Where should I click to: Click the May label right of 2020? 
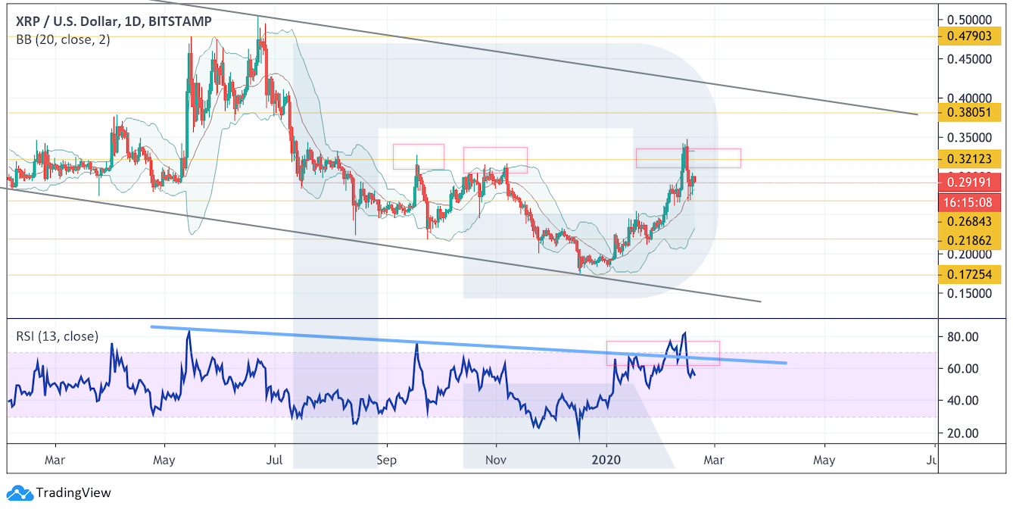click(824, 460)
